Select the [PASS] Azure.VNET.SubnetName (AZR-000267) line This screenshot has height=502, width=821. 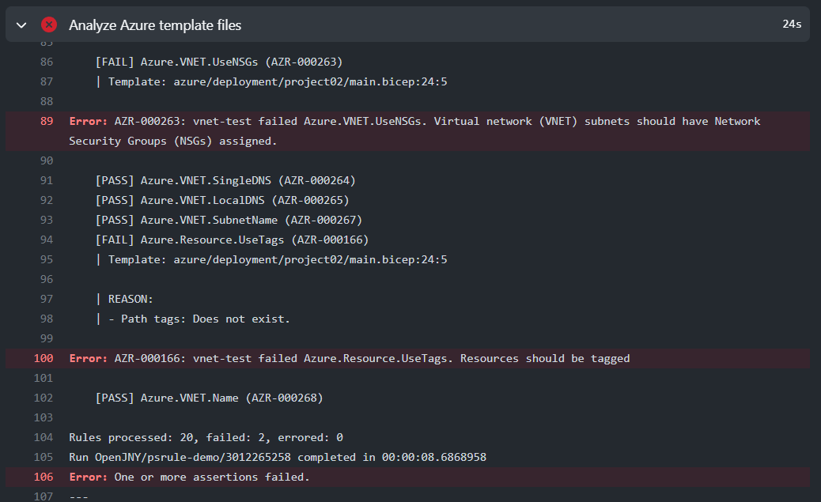point(229,220)
